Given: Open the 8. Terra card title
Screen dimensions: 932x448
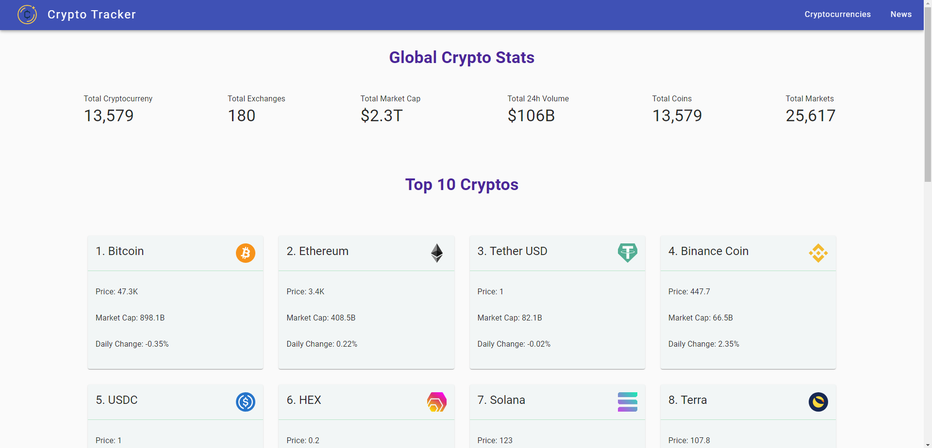Looking at the screenshot, I should [687, 400].
